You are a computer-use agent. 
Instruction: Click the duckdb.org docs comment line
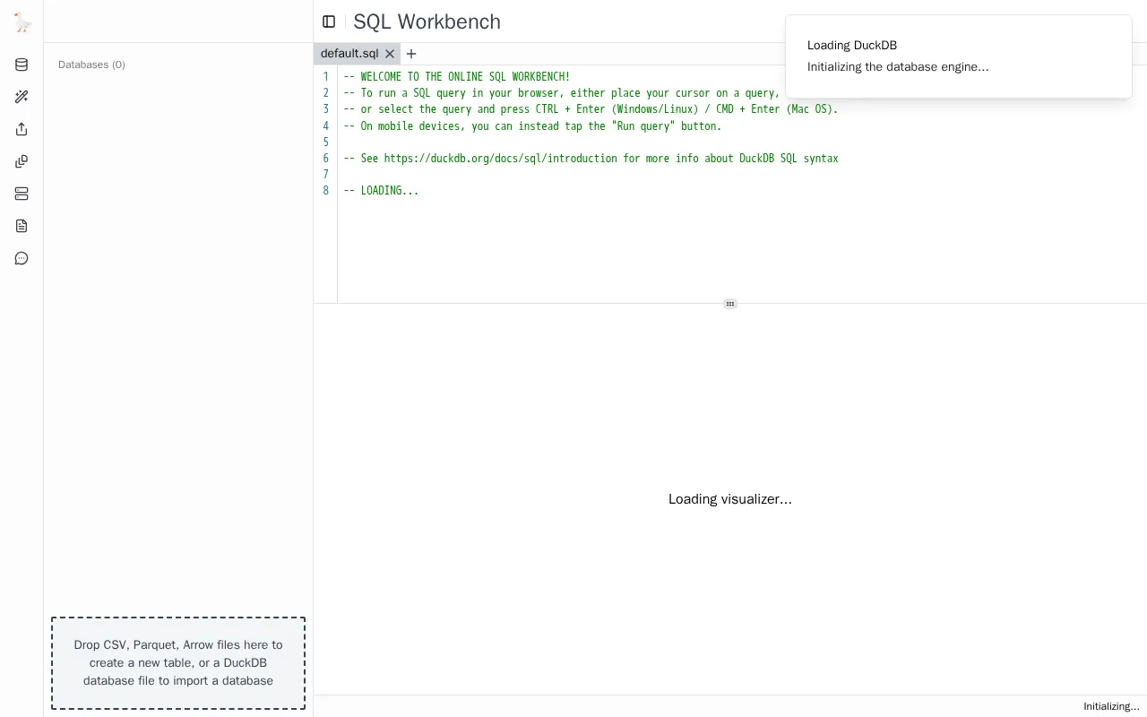pyautogui.click(x=591, y=159)
